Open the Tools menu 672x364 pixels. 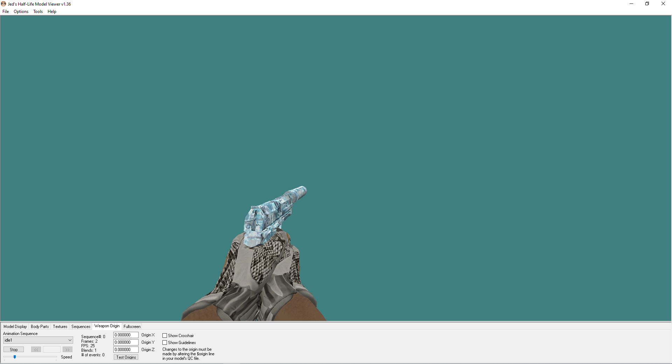38,12
